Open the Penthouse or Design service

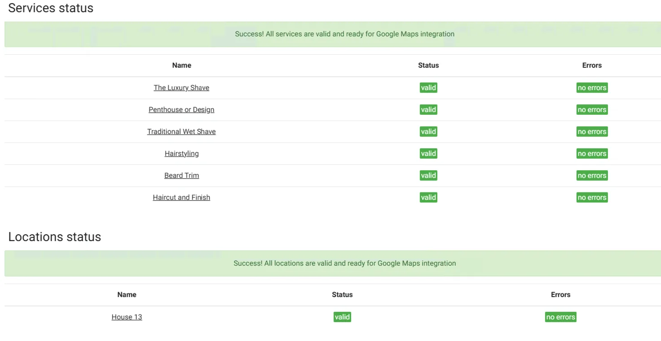181,110
